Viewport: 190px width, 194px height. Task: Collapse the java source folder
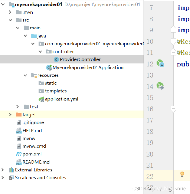pos(25,36)
